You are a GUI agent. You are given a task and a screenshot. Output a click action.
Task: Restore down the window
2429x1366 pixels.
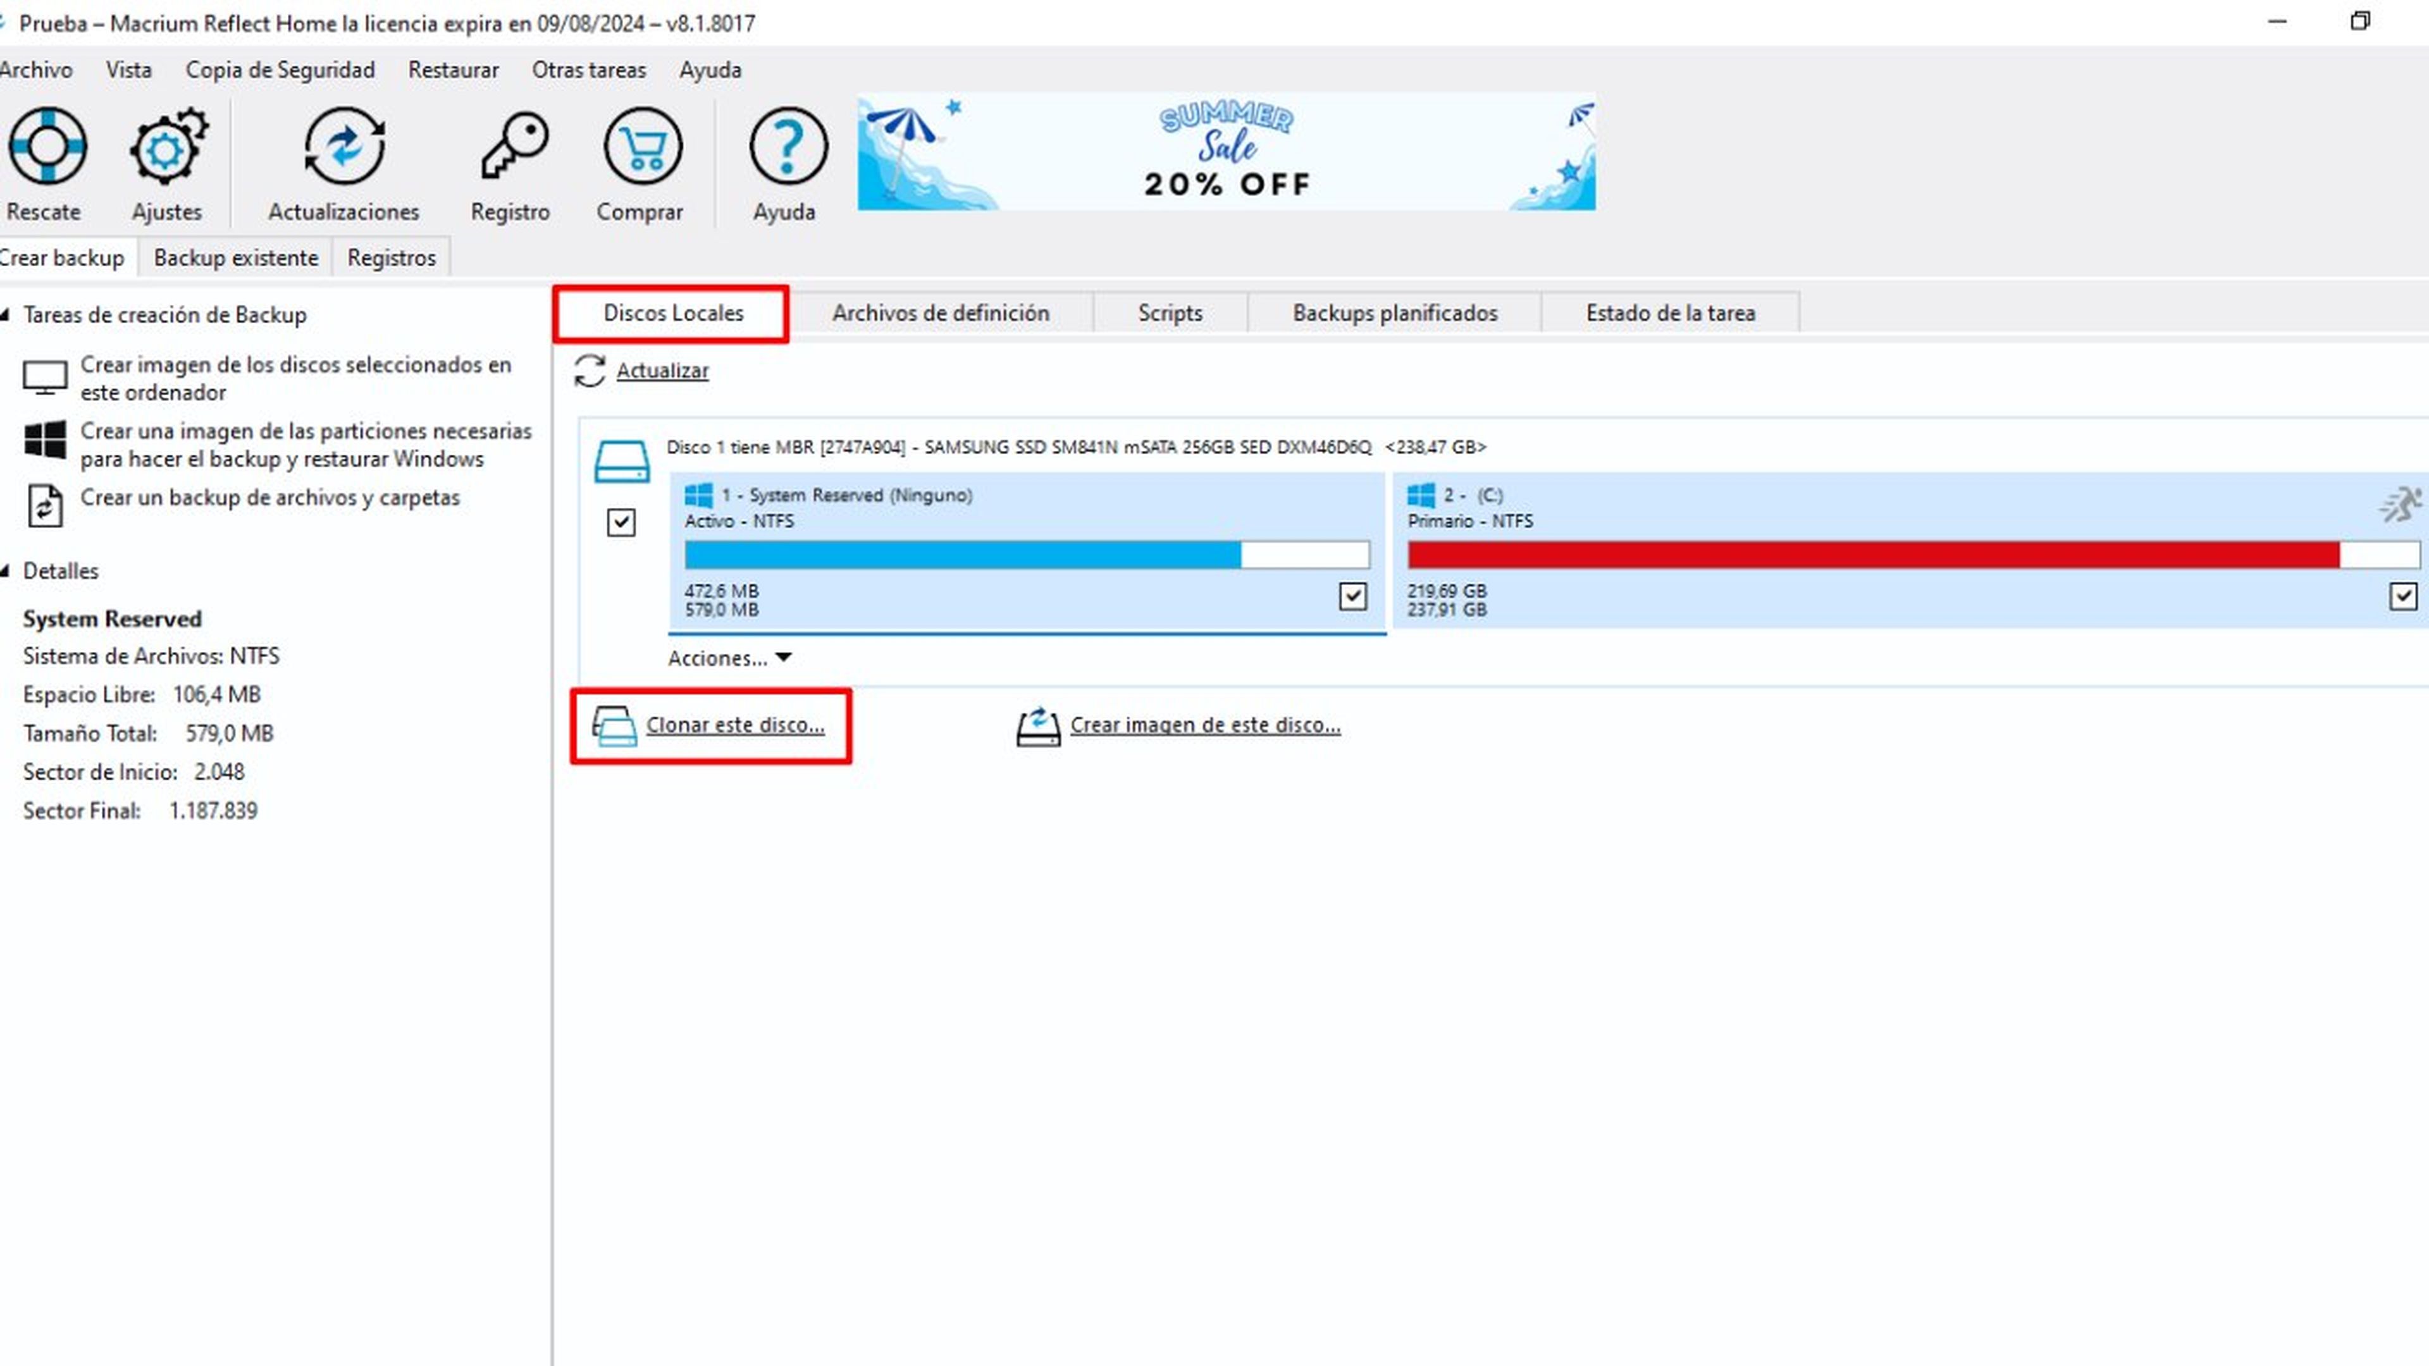(x=2359, y=21)
